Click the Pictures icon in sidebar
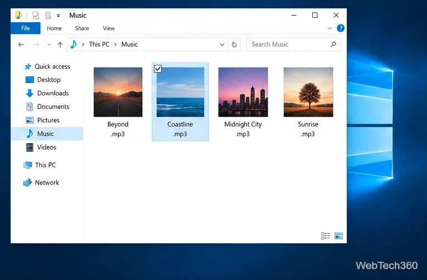The height and width of the screenshot is (280, 427). tap(30, 120)
